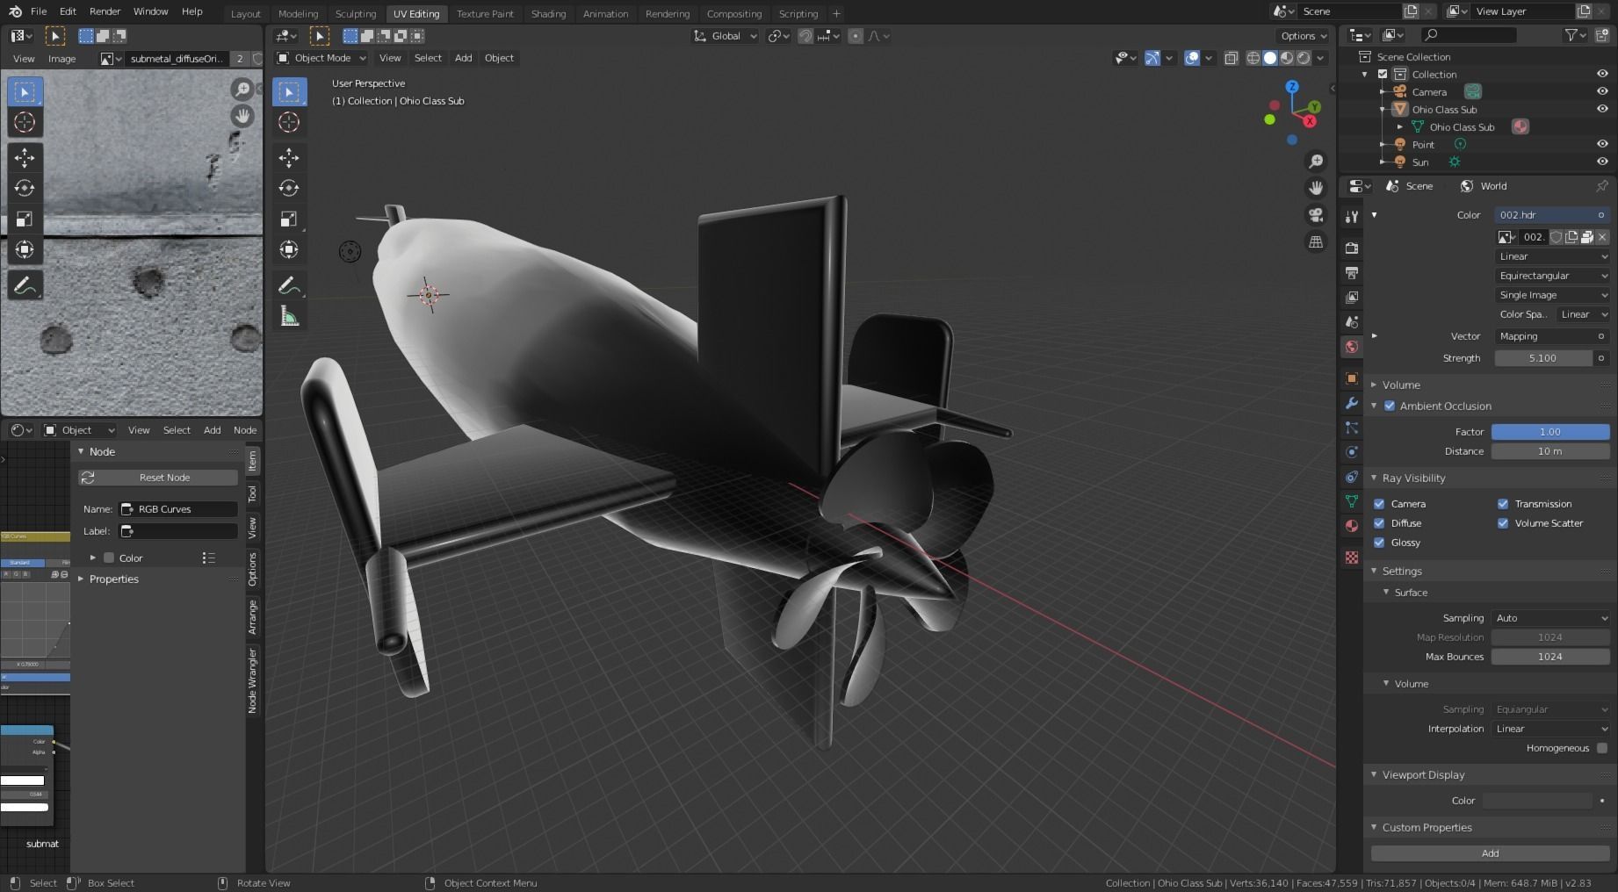Expand the node Properties section
This screenshot has width=1618, height=892.
pos(114,579)
